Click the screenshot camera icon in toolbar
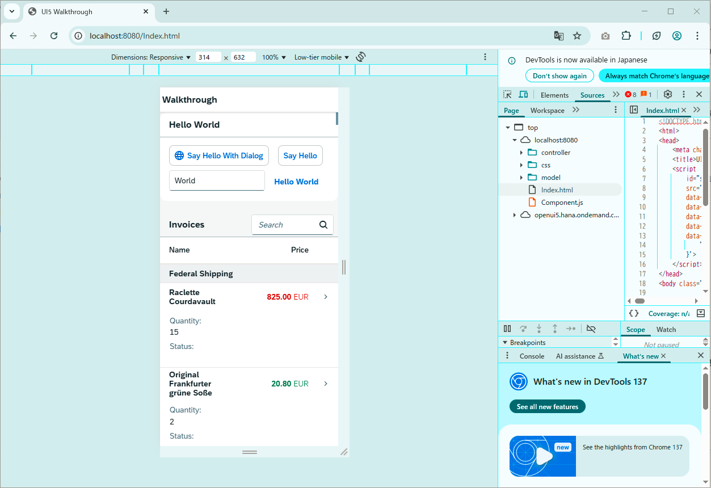Screen dimensions: 711x488 pyautogui.click(x=605, y=36)
